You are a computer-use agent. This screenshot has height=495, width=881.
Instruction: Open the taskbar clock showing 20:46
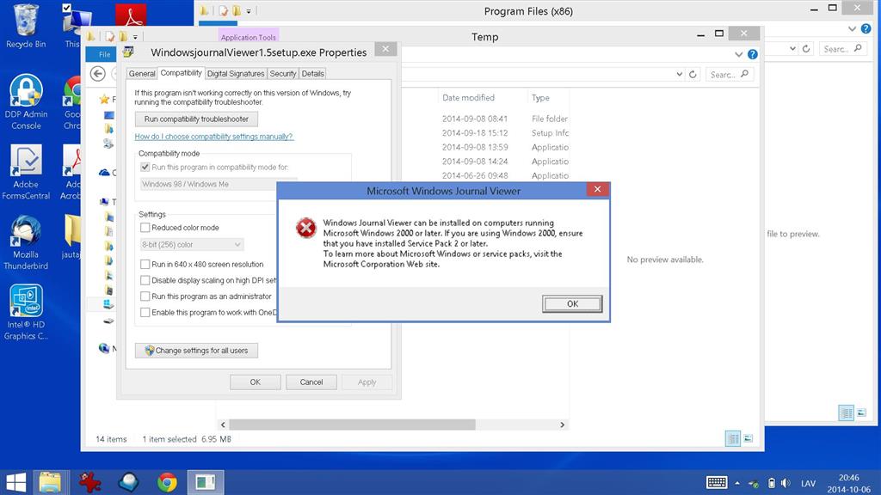[848, 483]
